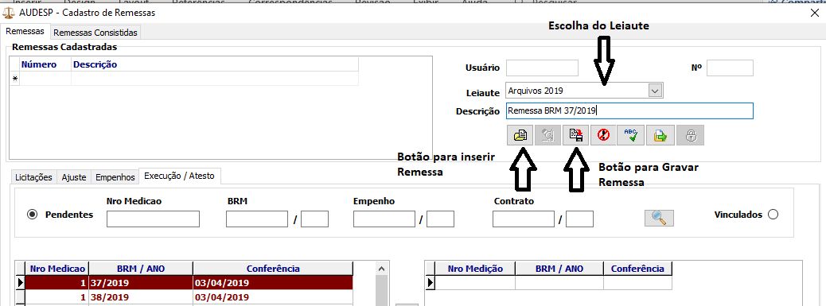Click the Nro Medição header in right grid
This screenshot has width=826, height=306.
point(475,269)
